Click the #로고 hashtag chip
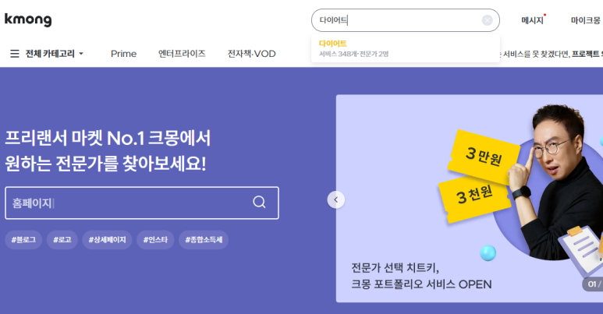 (62, 240)
